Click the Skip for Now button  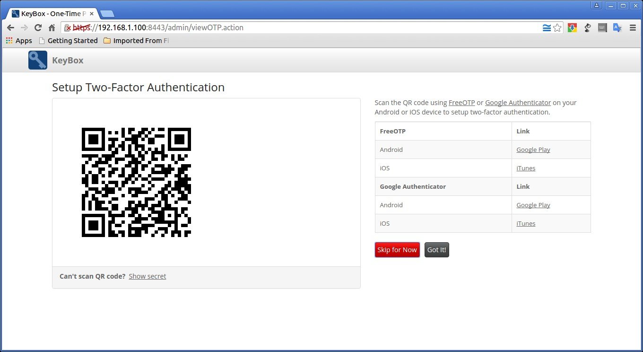coord(397,250)
